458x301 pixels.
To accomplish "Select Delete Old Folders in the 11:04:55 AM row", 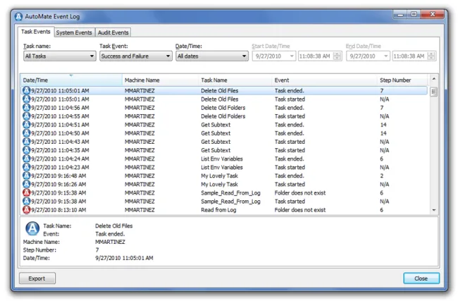I will click(223, 116).
